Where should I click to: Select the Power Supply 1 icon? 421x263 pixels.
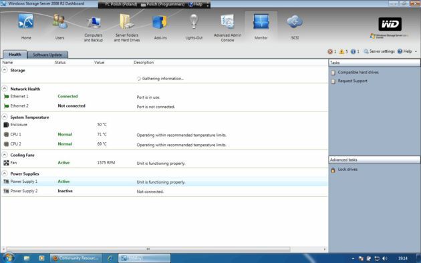pos(6,182)
